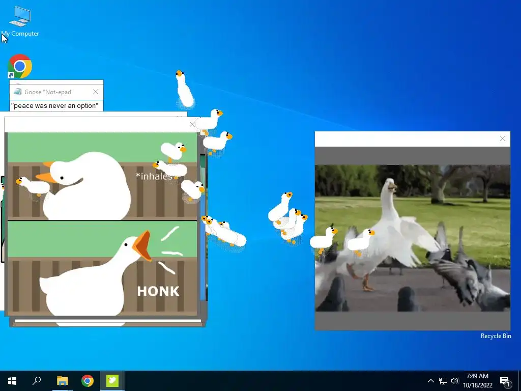Screen dimensions: 521x391
Task: Open the Windows Start menu
Action: tap(12, 381)
